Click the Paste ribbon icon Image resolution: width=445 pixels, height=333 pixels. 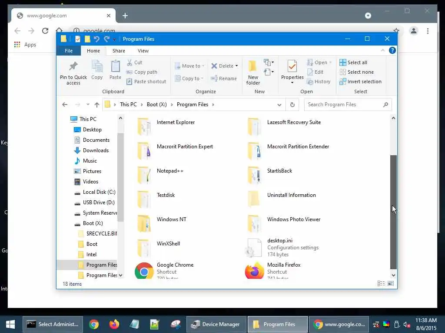(x=115, y=66)
